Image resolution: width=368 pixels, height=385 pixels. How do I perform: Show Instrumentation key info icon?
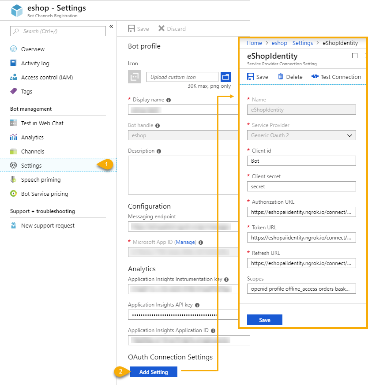[x=226, y=280]
